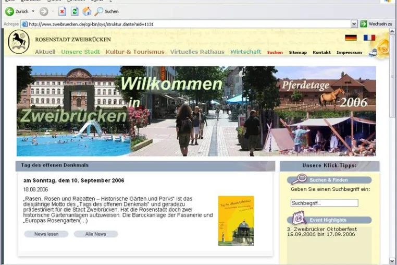Viewport: 397px width, 265px height.
Task: Open the Aktuell menu
Action: [45, 52]
